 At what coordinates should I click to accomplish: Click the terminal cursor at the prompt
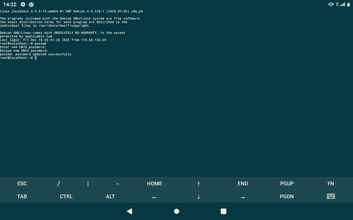coord(36,58)
